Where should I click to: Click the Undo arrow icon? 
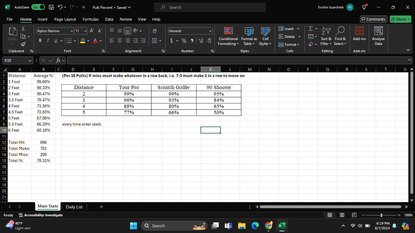coord(60,7)
